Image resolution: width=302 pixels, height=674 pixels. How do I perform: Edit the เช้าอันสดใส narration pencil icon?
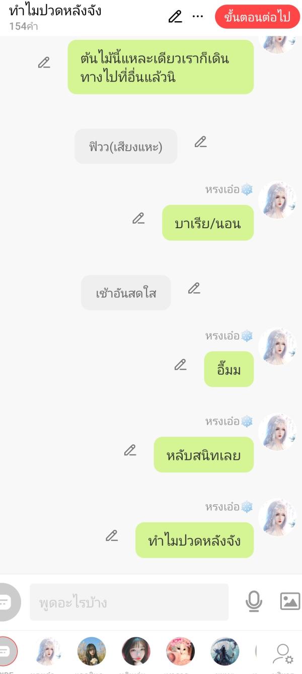[x=194, y=288]
